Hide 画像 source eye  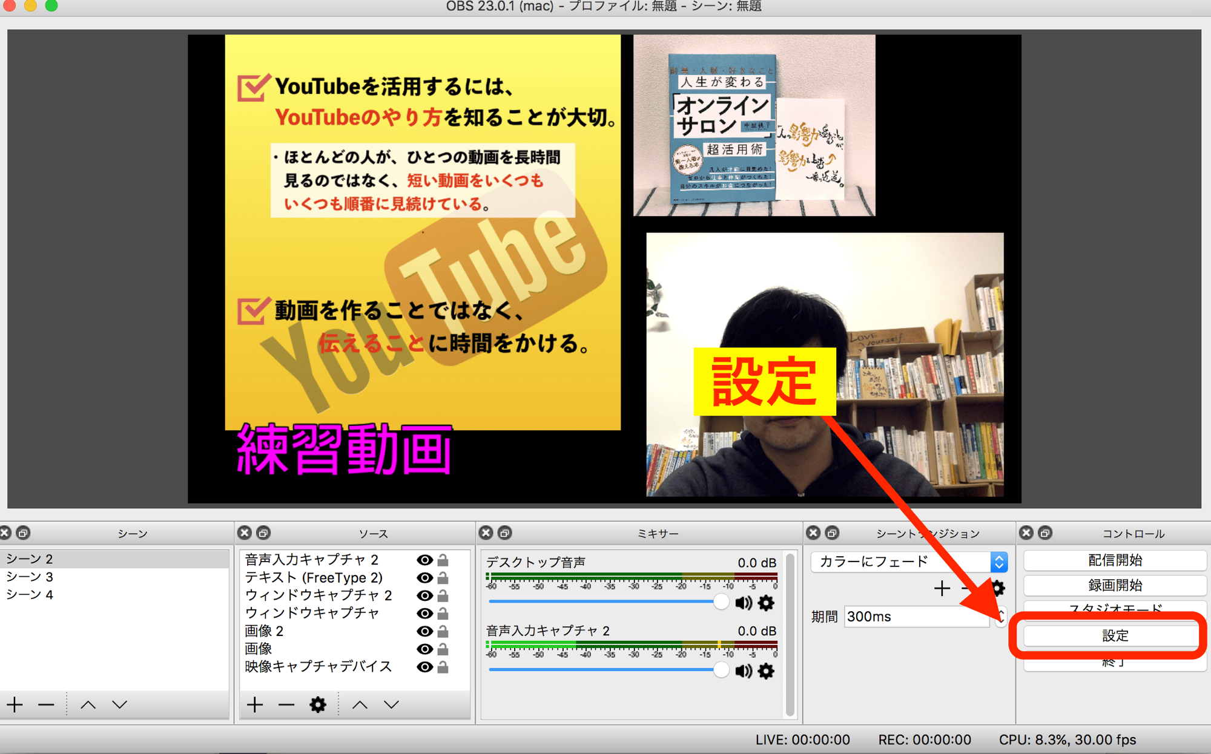(424, 649)
